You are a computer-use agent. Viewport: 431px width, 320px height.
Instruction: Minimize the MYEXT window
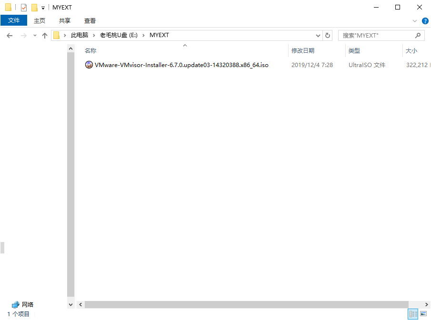[x=376, y=7]
